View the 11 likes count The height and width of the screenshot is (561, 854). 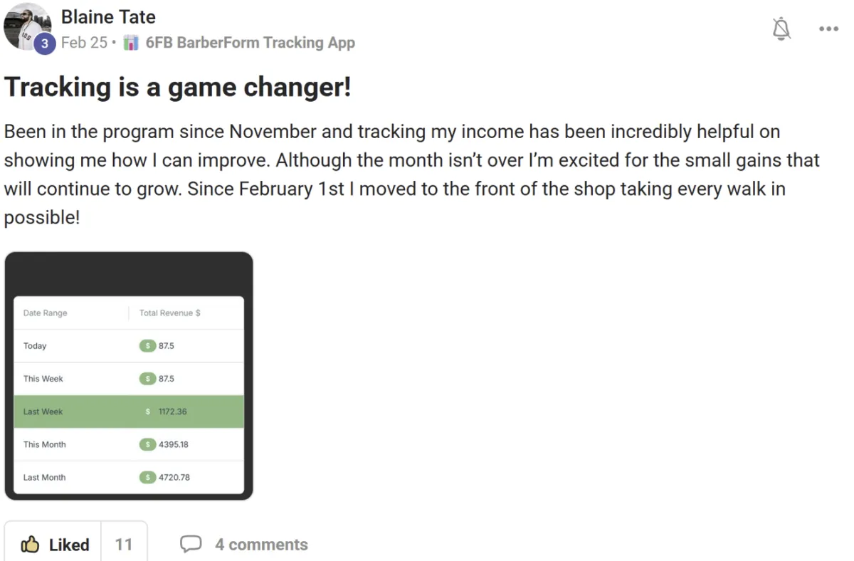tap(124, 545)
